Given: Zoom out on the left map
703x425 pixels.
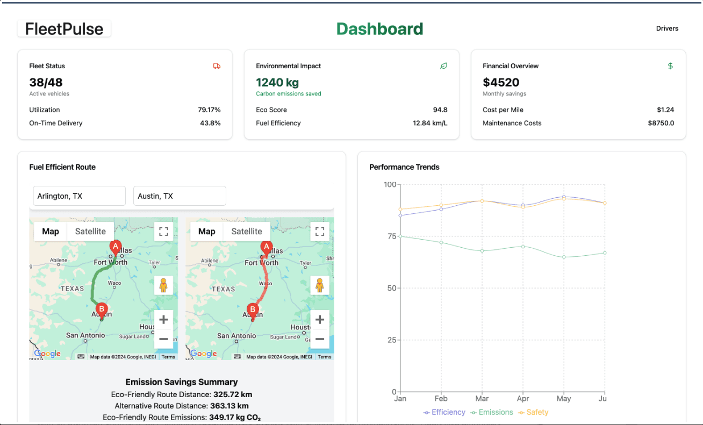Looking at the screenshot, I should pos(163,339).
